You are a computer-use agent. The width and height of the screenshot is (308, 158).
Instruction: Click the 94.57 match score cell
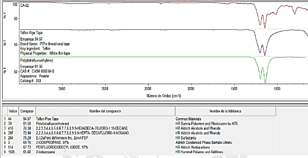click(27, 118)
